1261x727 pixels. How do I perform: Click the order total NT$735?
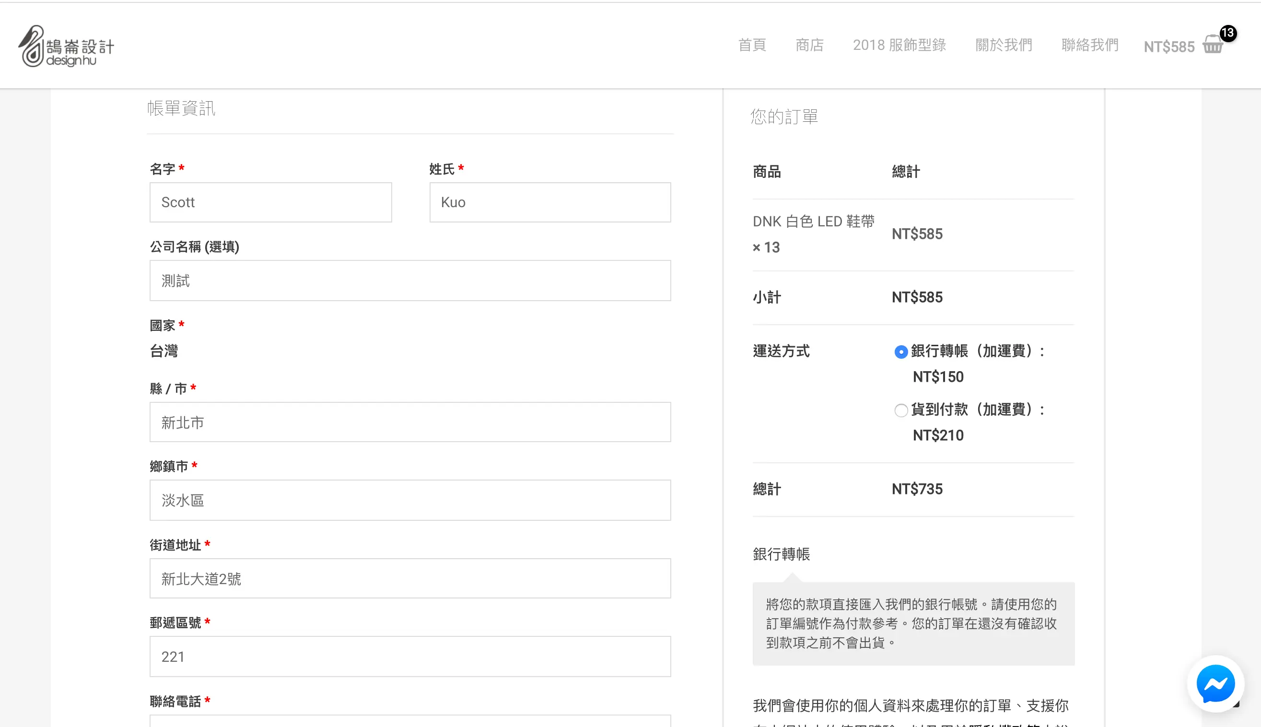click(x=917, y=489)
